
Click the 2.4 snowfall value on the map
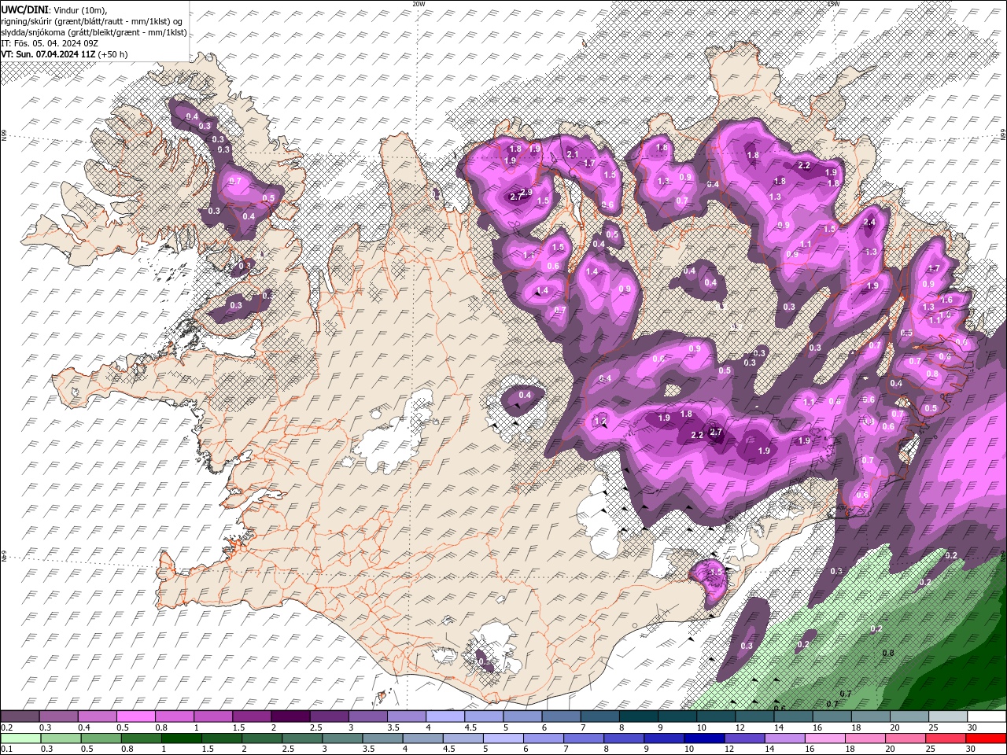(x=869, y=223)
